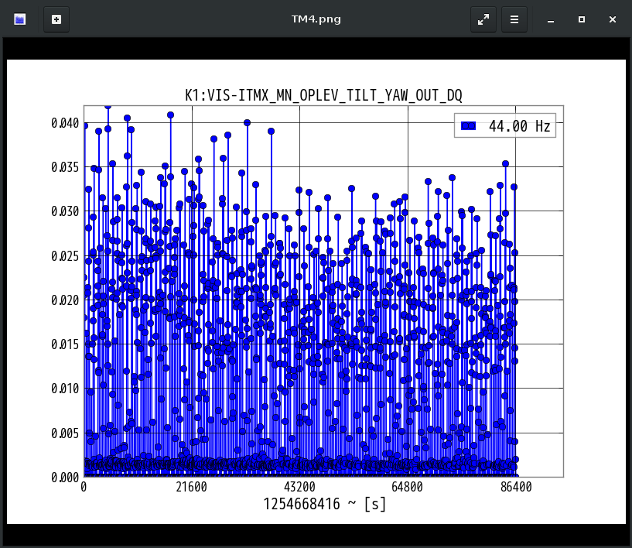Close the TM4.png window
The image size is (632, 548).
[x=612, y=19]
